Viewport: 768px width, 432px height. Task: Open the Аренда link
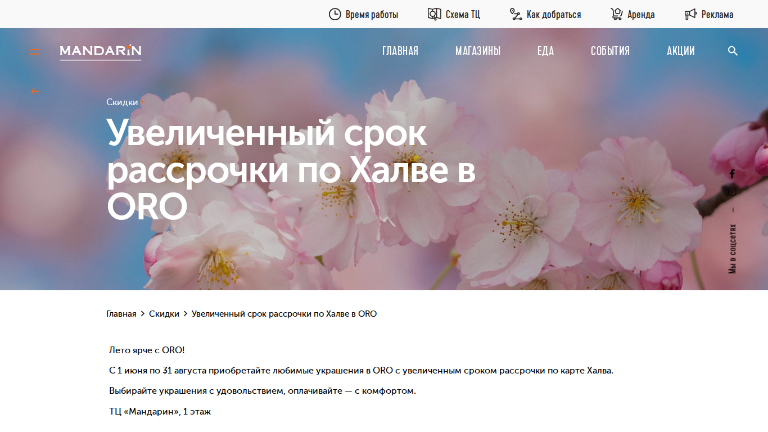click(641, 15)
